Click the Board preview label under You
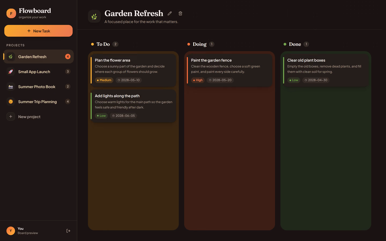 click(28, 233)
